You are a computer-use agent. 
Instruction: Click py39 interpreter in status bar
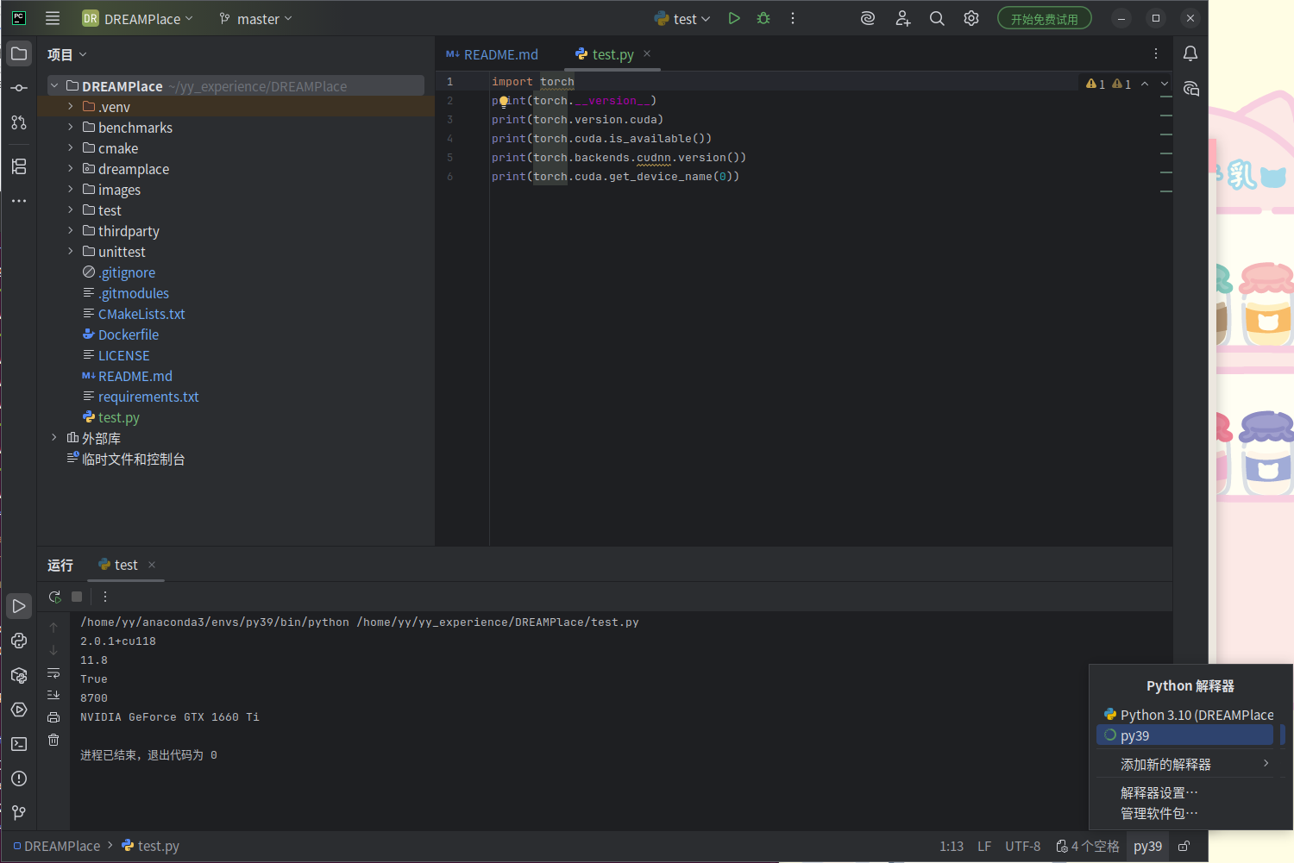click(1147, 847)
